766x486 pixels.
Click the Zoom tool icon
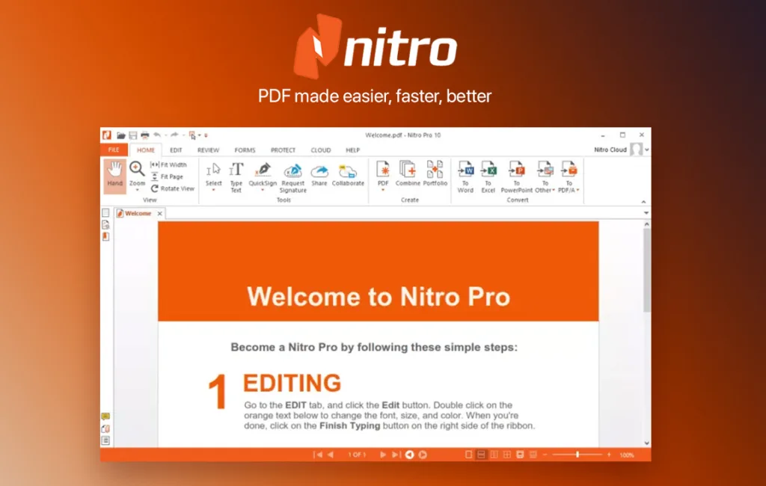pyautogui.click(x=137, y=169)
